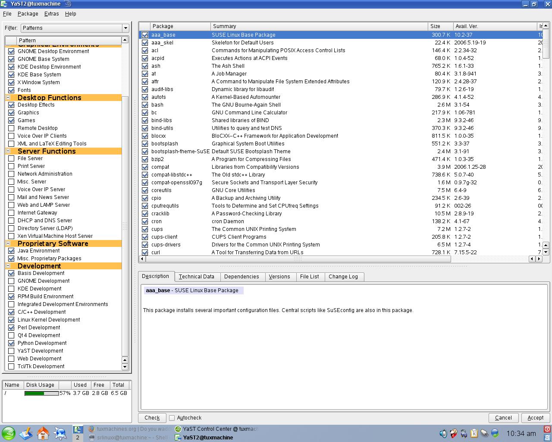Image resolution: width=552 pixels, height=442 pixels.
Task: Collapse the Desktop Functions group
Action: 8,98
